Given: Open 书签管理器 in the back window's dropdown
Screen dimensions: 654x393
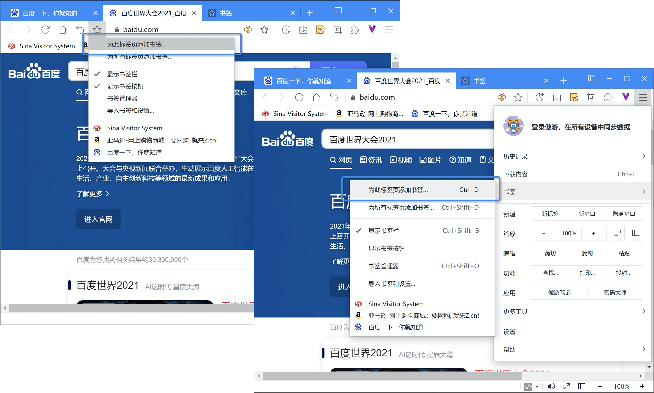Looking at the screenshot, I should coord(161,99).
